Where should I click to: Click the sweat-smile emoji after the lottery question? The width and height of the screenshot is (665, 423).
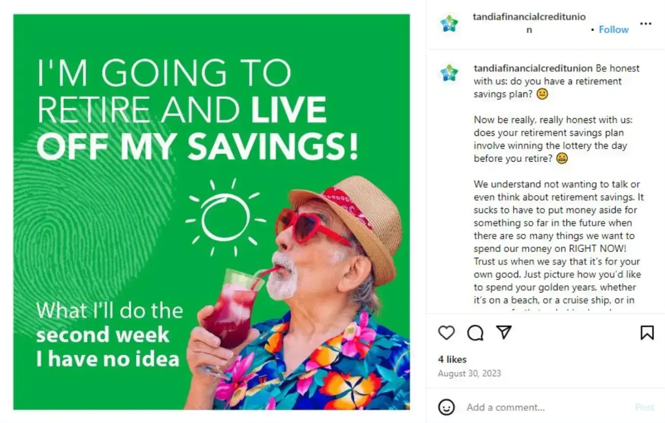point(563,158)
